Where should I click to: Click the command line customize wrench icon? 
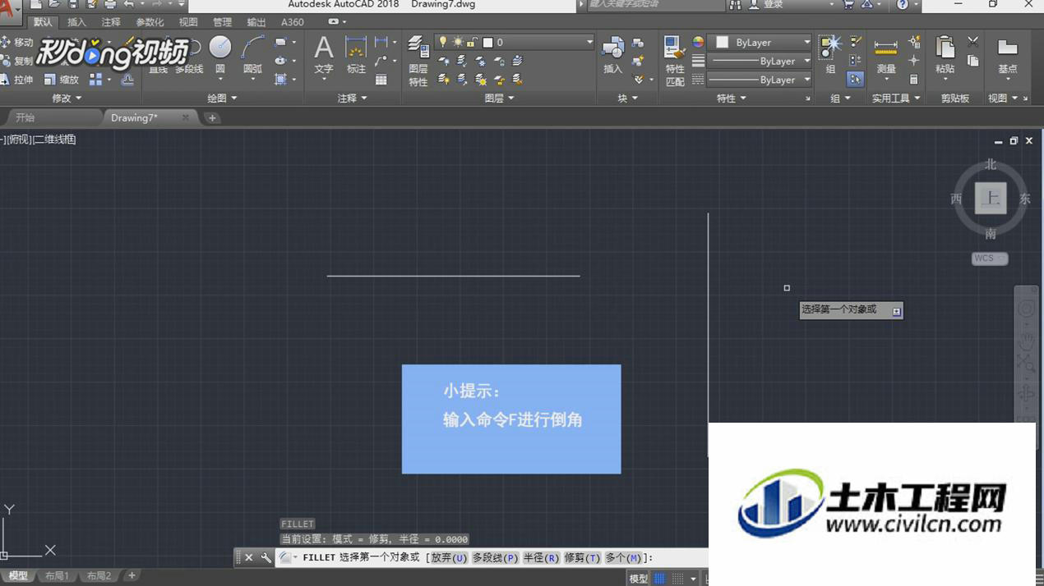[x=266, y=557]
